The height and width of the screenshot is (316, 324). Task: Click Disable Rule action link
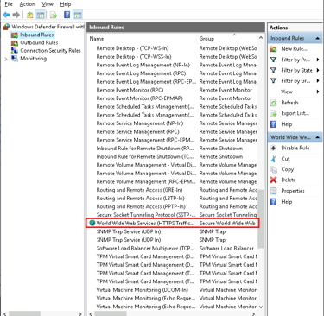(295, 148)
